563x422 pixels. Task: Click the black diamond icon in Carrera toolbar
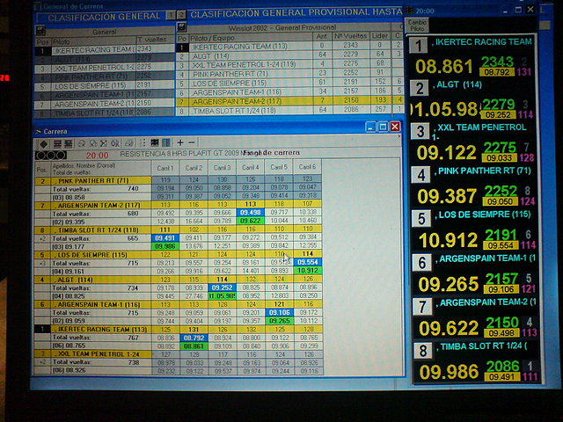44,144
